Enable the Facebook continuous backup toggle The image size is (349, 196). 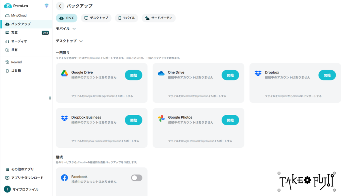coord(137,178)
